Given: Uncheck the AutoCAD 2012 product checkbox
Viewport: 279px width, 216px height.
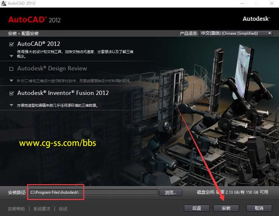Looking at the screenshot, I should pyautogui.click(x=11, y=44).
